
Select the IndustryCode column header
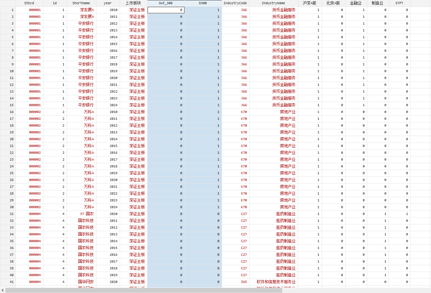pos(235,3)
